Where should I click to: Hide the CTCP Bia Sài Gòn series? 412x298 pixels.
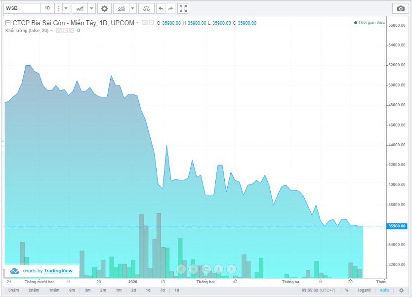coord(145,23)
